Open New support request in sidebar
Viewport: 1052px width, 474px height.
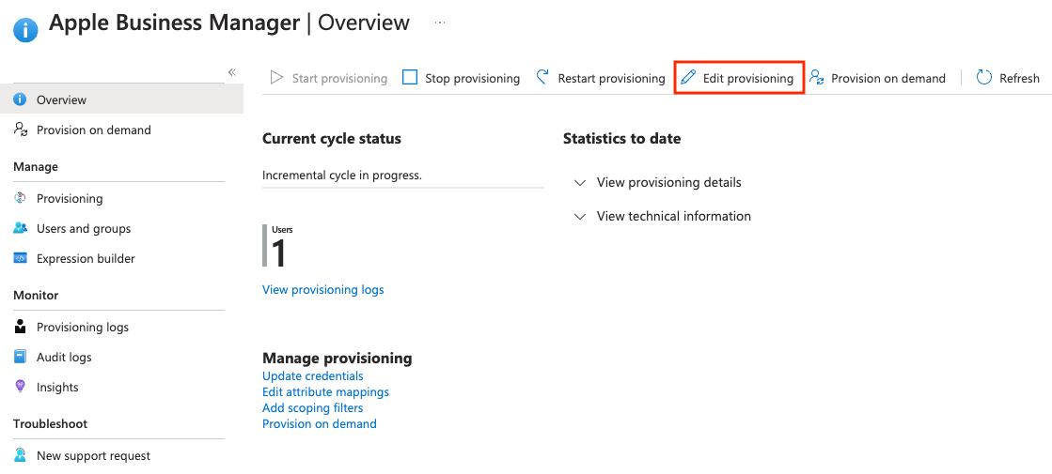point(93,455)
